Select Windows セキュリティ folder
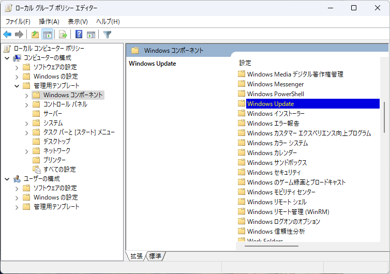The width and height of the screenshot is (390, 274). 274,172
